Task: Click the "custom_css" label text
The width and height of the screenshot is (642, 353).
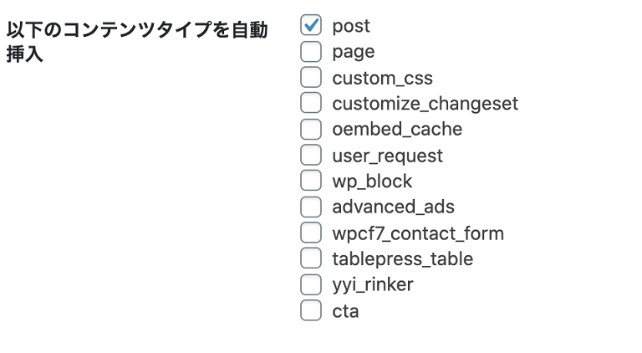Action: (382, 78)
